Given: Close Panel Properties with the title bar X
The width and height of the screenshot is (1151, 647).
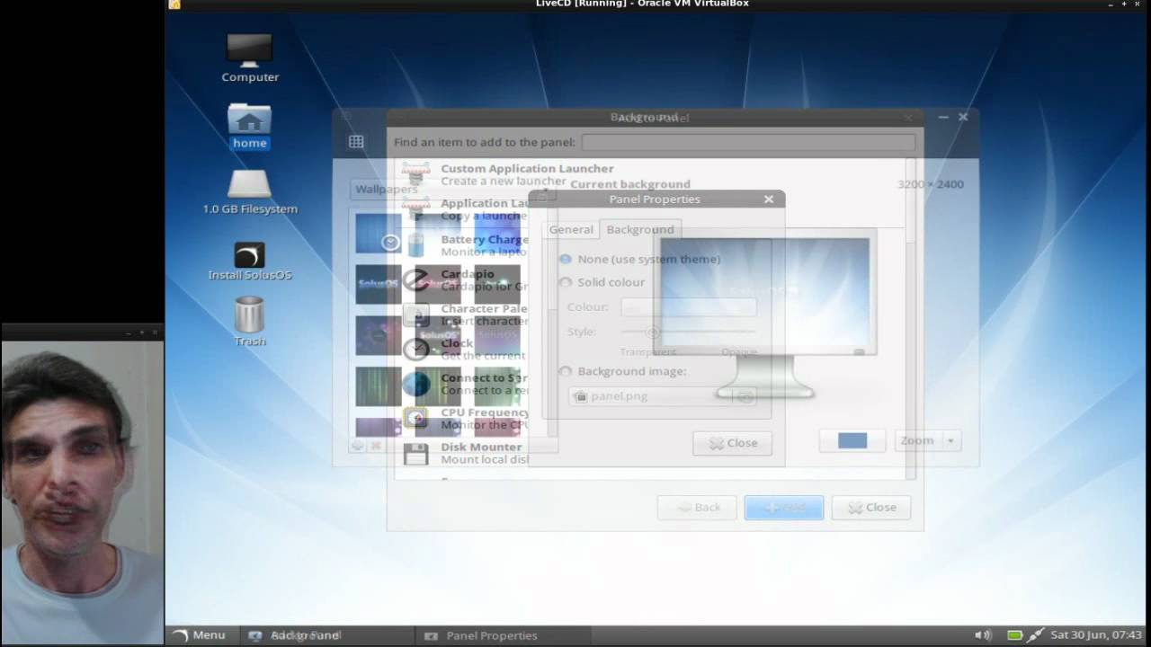Looking at the screenshot, I should coord(768,199).
